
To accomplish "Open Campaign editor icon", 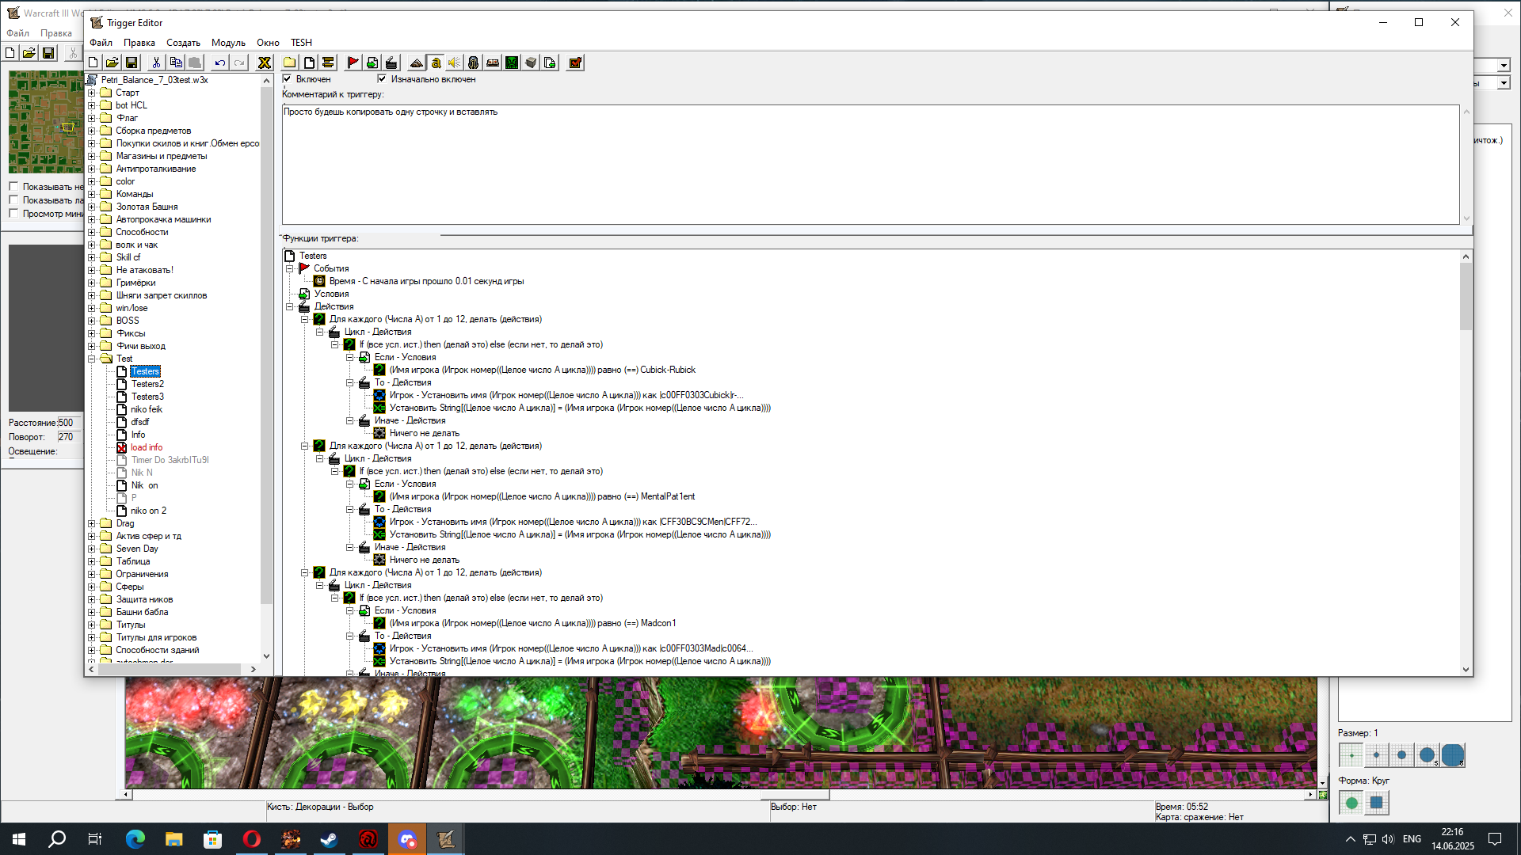I will tap(493, 63).
